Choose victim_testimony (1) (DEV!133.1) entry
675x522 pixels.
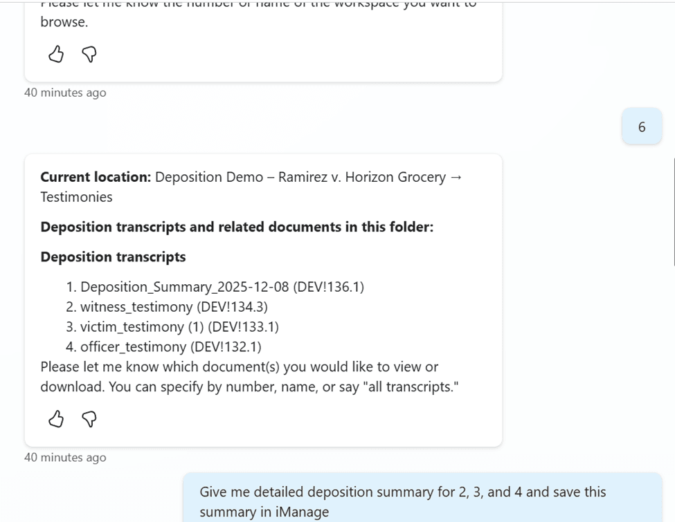tap(179, 327)
